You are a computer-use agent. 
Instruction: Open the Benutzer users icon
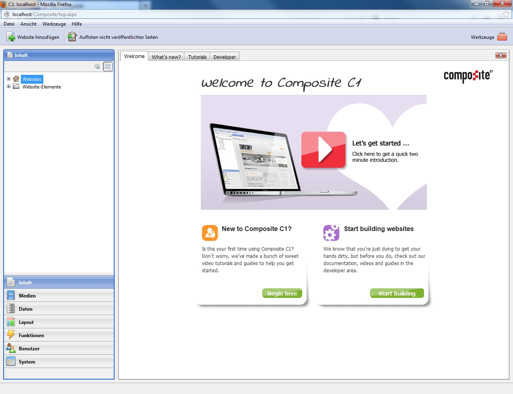coord(11,348)
